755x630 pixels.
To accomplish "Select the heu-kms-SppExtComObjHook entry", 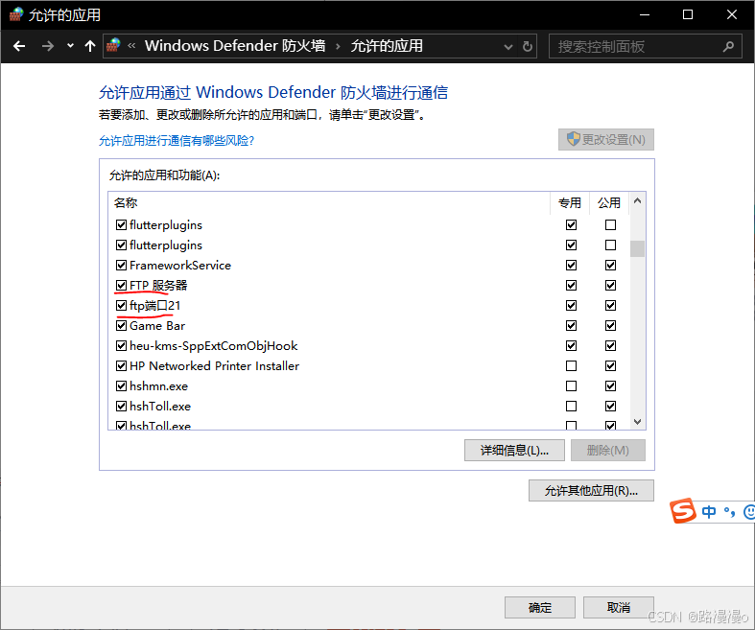I will coord(213,346).
